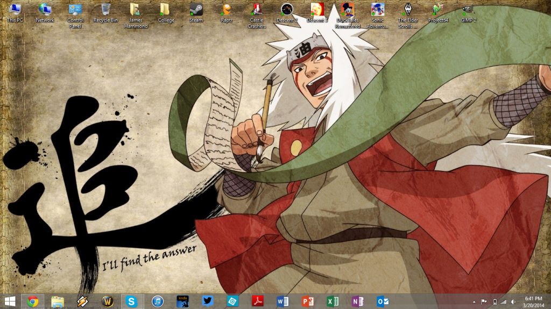
Task: Launch World of Warcraft from taskbar
Action: [x=107, y=301]
